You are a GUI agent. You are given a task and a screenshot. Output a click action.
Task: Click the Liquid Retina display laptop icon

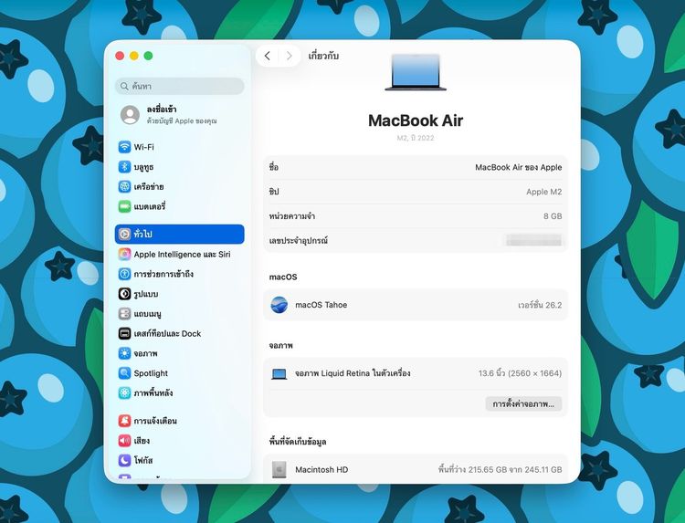pyautogui.click(x=279, y=373)
